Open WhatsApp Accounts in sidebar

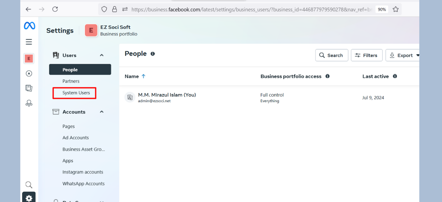[84, 184]
